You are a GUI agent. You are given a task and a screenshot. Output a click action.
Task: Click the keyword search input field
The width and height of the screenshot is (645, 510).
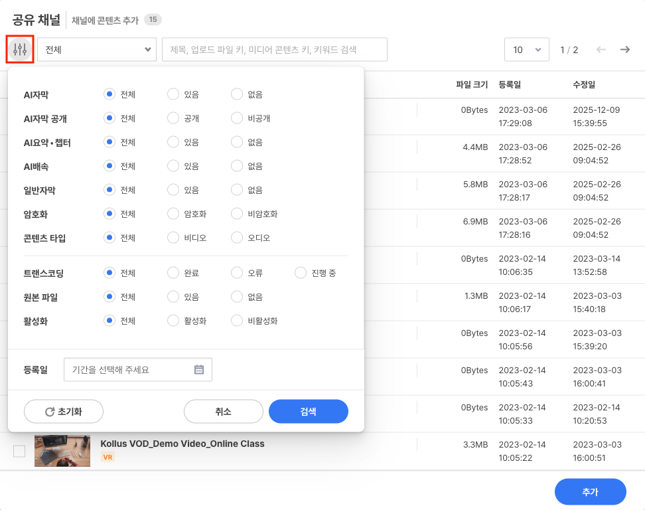pos(274,49)
